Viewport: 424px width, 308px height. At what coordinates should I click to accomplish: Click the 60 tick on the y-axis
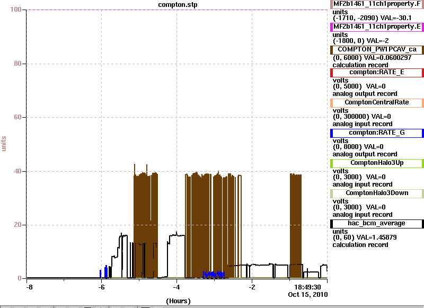click(x=17, y=117)
